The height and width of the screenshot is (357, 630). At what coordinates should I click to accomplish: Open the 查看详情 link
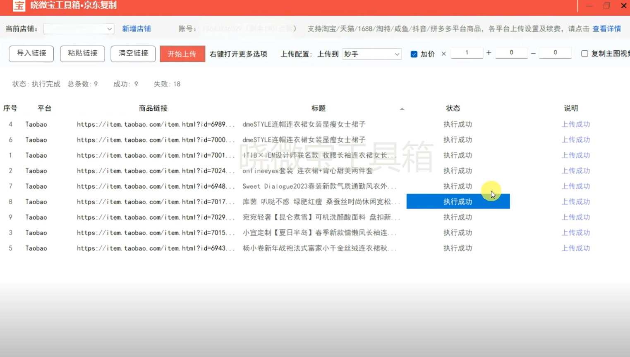click(x=607, y=28)
